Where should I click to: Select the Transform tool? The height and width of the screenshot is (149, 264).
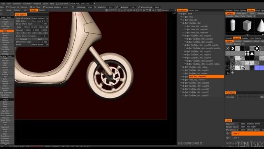[5, 136]
